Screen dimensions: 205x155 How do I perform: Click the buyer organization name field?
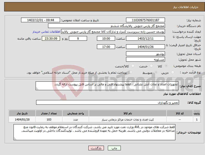[x=107, y=26]
